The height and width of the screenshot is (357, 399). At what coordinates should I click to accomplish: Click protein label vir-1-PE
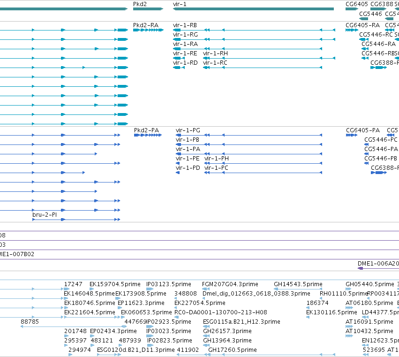click(188, 159)
